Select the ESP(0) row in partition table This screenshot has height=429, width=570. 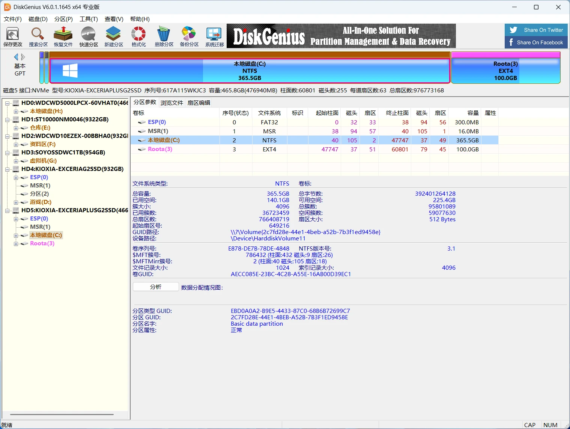[x=157, y=122]
